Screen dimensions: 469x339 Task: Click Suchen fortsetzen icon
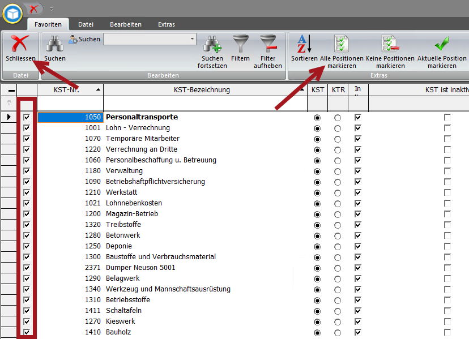tap(212, 44)
